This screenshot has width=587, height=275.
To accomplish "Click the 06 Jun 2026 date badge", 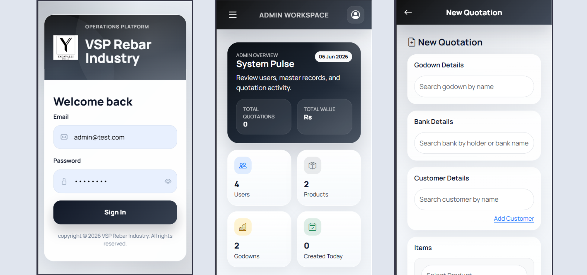I will pyautogui.click(x=333, y=57).
